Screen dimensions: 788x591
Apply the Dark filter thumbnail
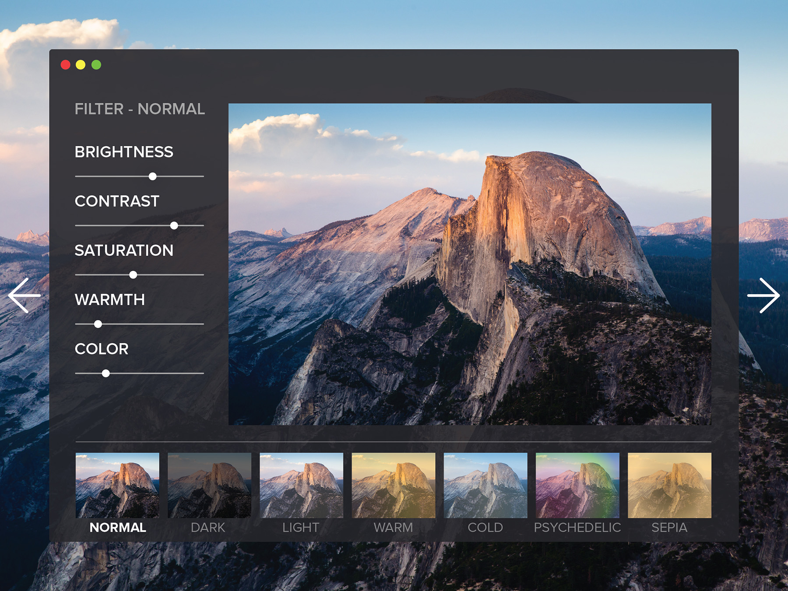click(x=209, y=485)
